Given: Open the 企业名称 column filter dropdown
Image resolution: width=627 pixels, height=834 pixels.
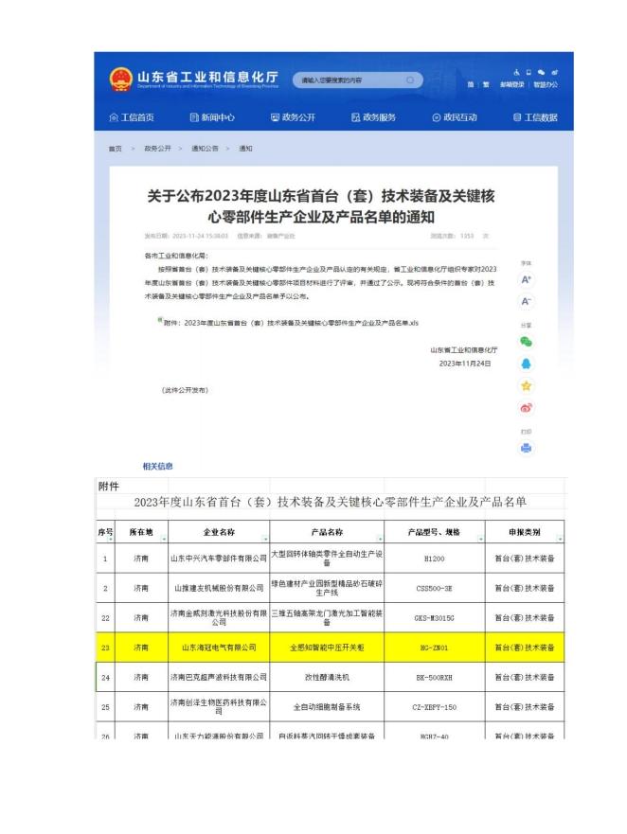Looking at the screenshot, I should (265, 539).
